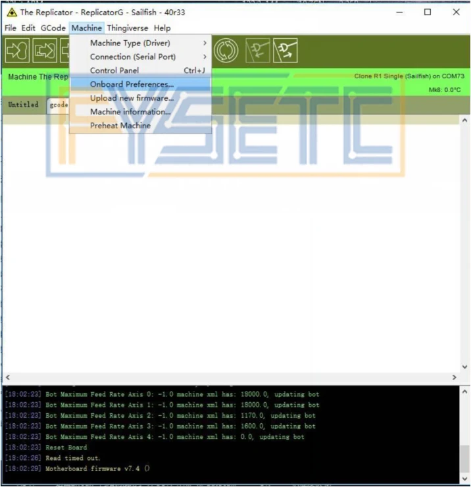Close the open Machine menu
The image size is (471, 487).
click(x=87, y=28)
